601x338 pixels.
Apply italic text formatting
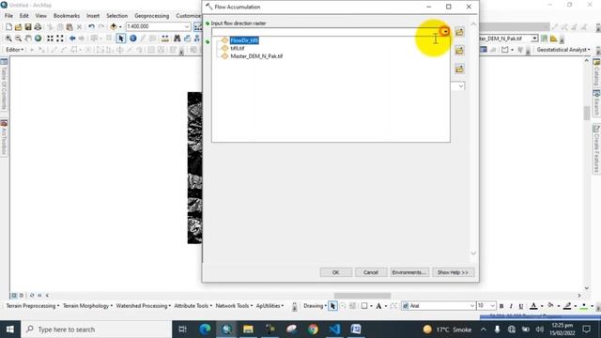click(x=511, y=306)
